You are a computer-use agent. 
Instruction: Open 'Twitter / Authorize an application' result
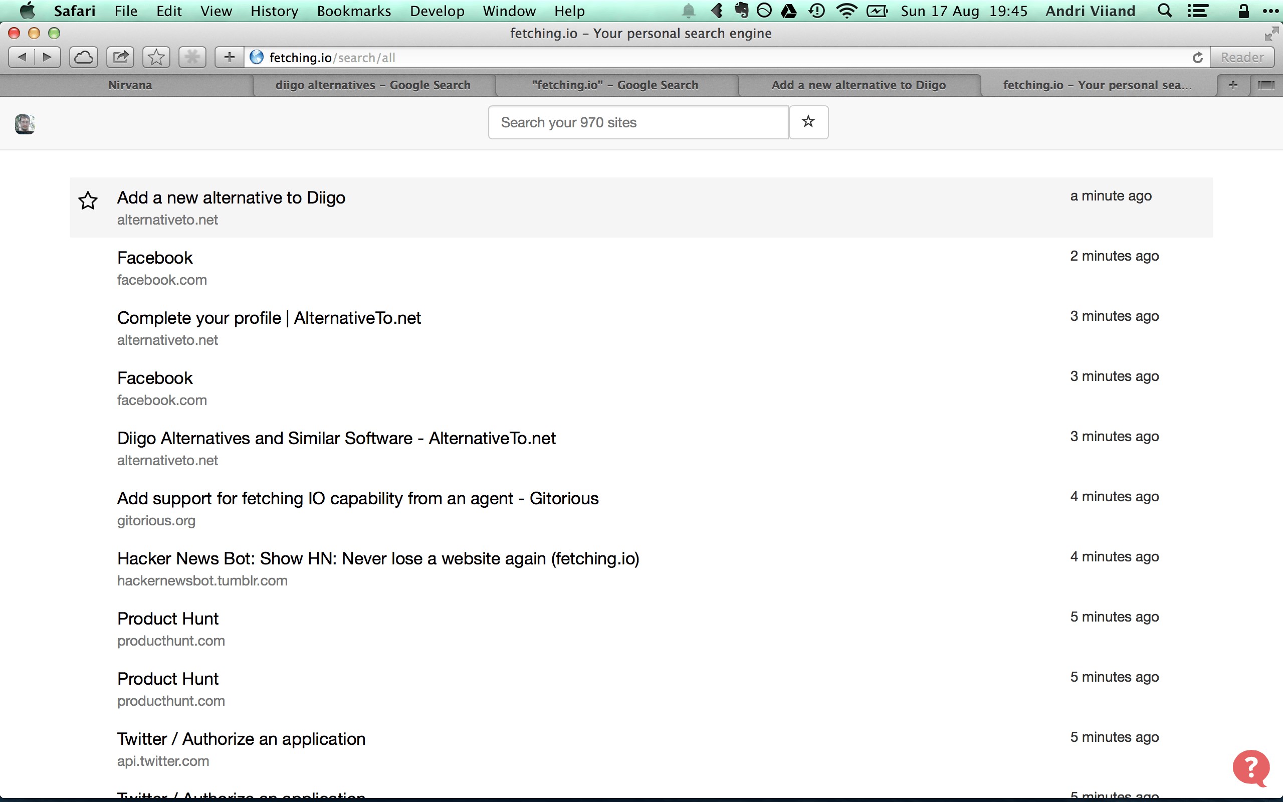[241, 739]
